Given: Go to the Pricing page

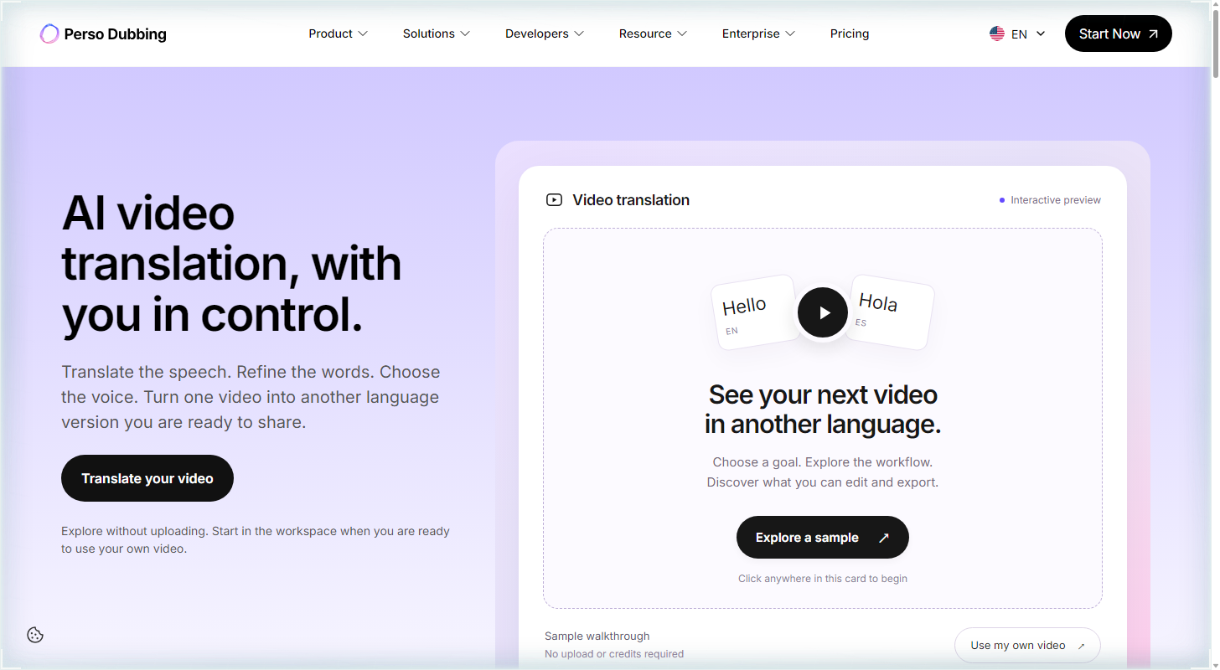Looking at the screenshot, I should (850, 33).
